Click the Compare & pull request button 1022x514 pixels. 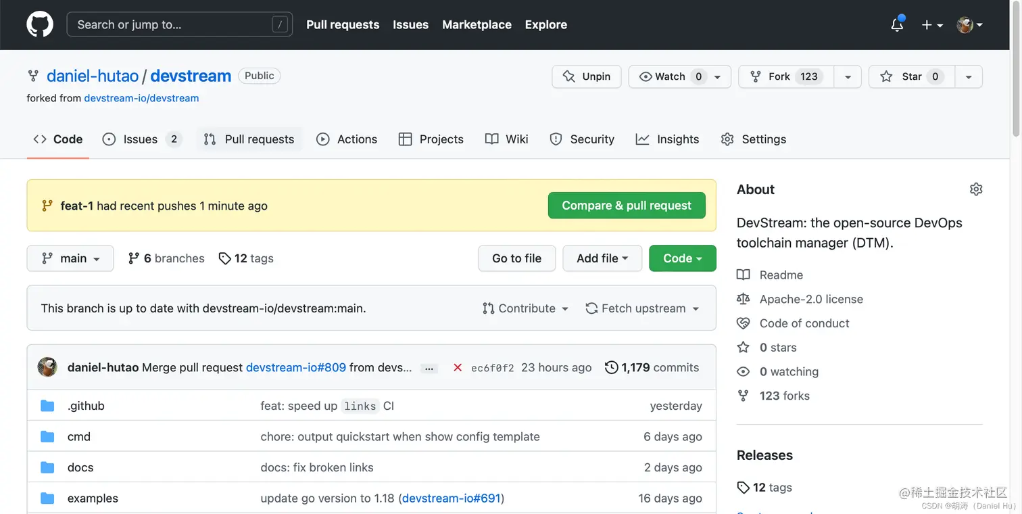626,205
